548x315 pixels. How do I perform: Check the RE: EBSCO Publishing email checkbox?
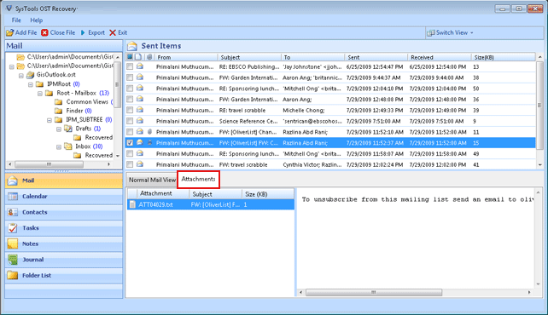130,66
